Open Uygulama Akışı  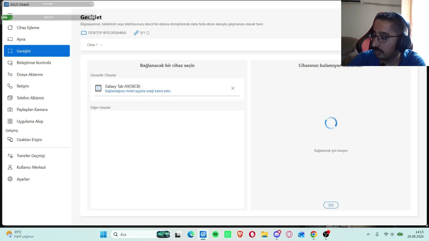coord(37,121)
